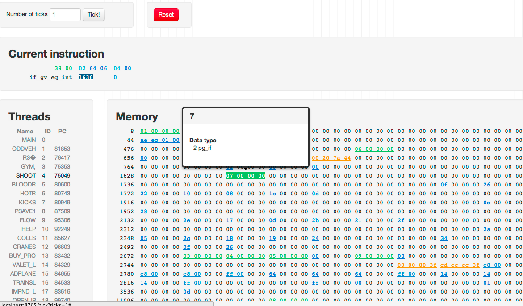Viewport: 523px width, 306px height.
Task: Select the HOTR thread name
Action: click(x=28, y=194)
